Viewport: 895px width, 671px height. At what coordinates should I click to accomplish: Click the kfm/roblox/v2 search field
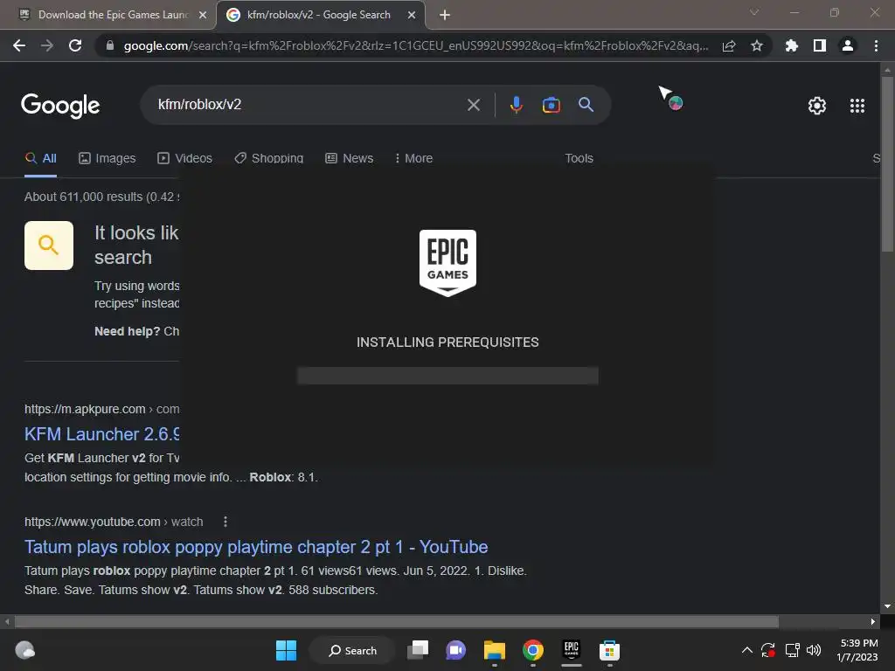pyautogui.click(x=309, y=105)
